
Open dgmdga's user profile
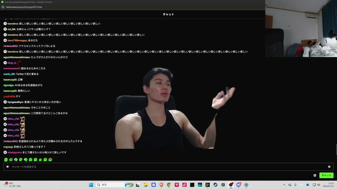pos(8,85)
